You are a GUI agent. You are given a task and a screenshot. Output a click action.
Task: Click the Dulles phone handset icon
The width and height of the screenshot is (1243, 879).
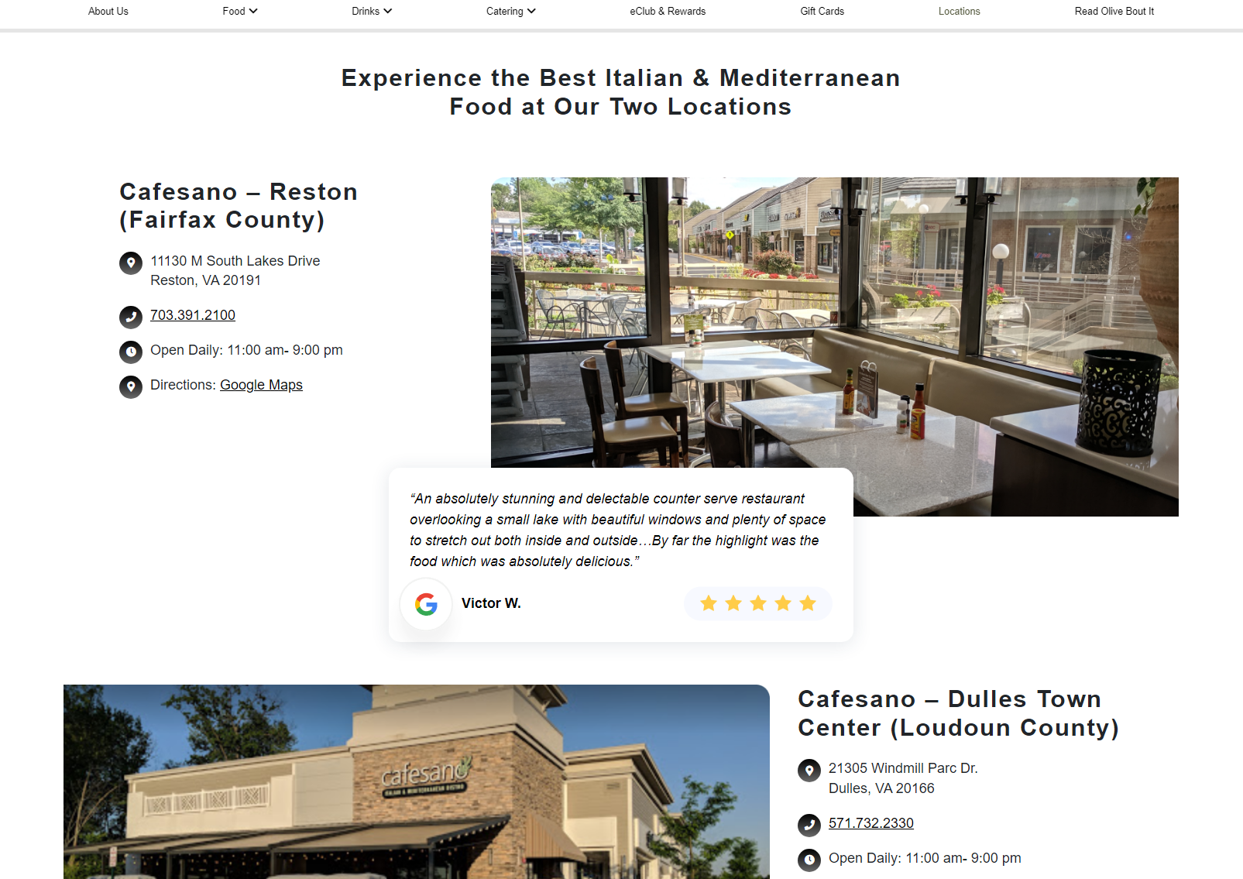coord(809,825)
